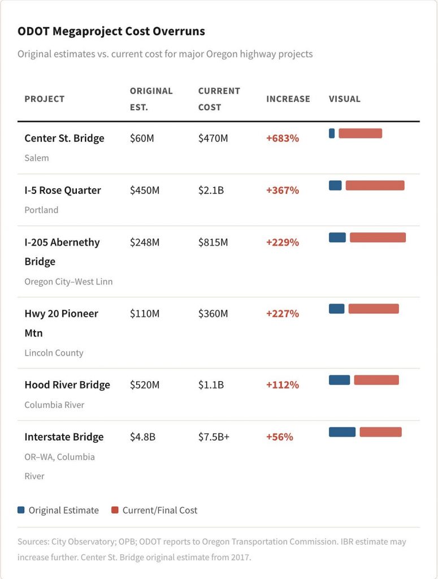Select the Hood River Bridge project name
Viewport: 438px width, 579px height.
point(67,385)
